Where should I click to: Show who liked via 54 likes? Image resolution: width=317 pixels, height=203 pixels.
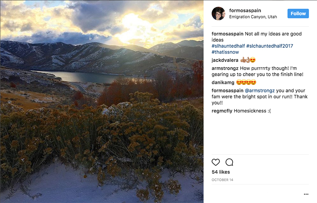pyautogui.click(x=221, y=172)
